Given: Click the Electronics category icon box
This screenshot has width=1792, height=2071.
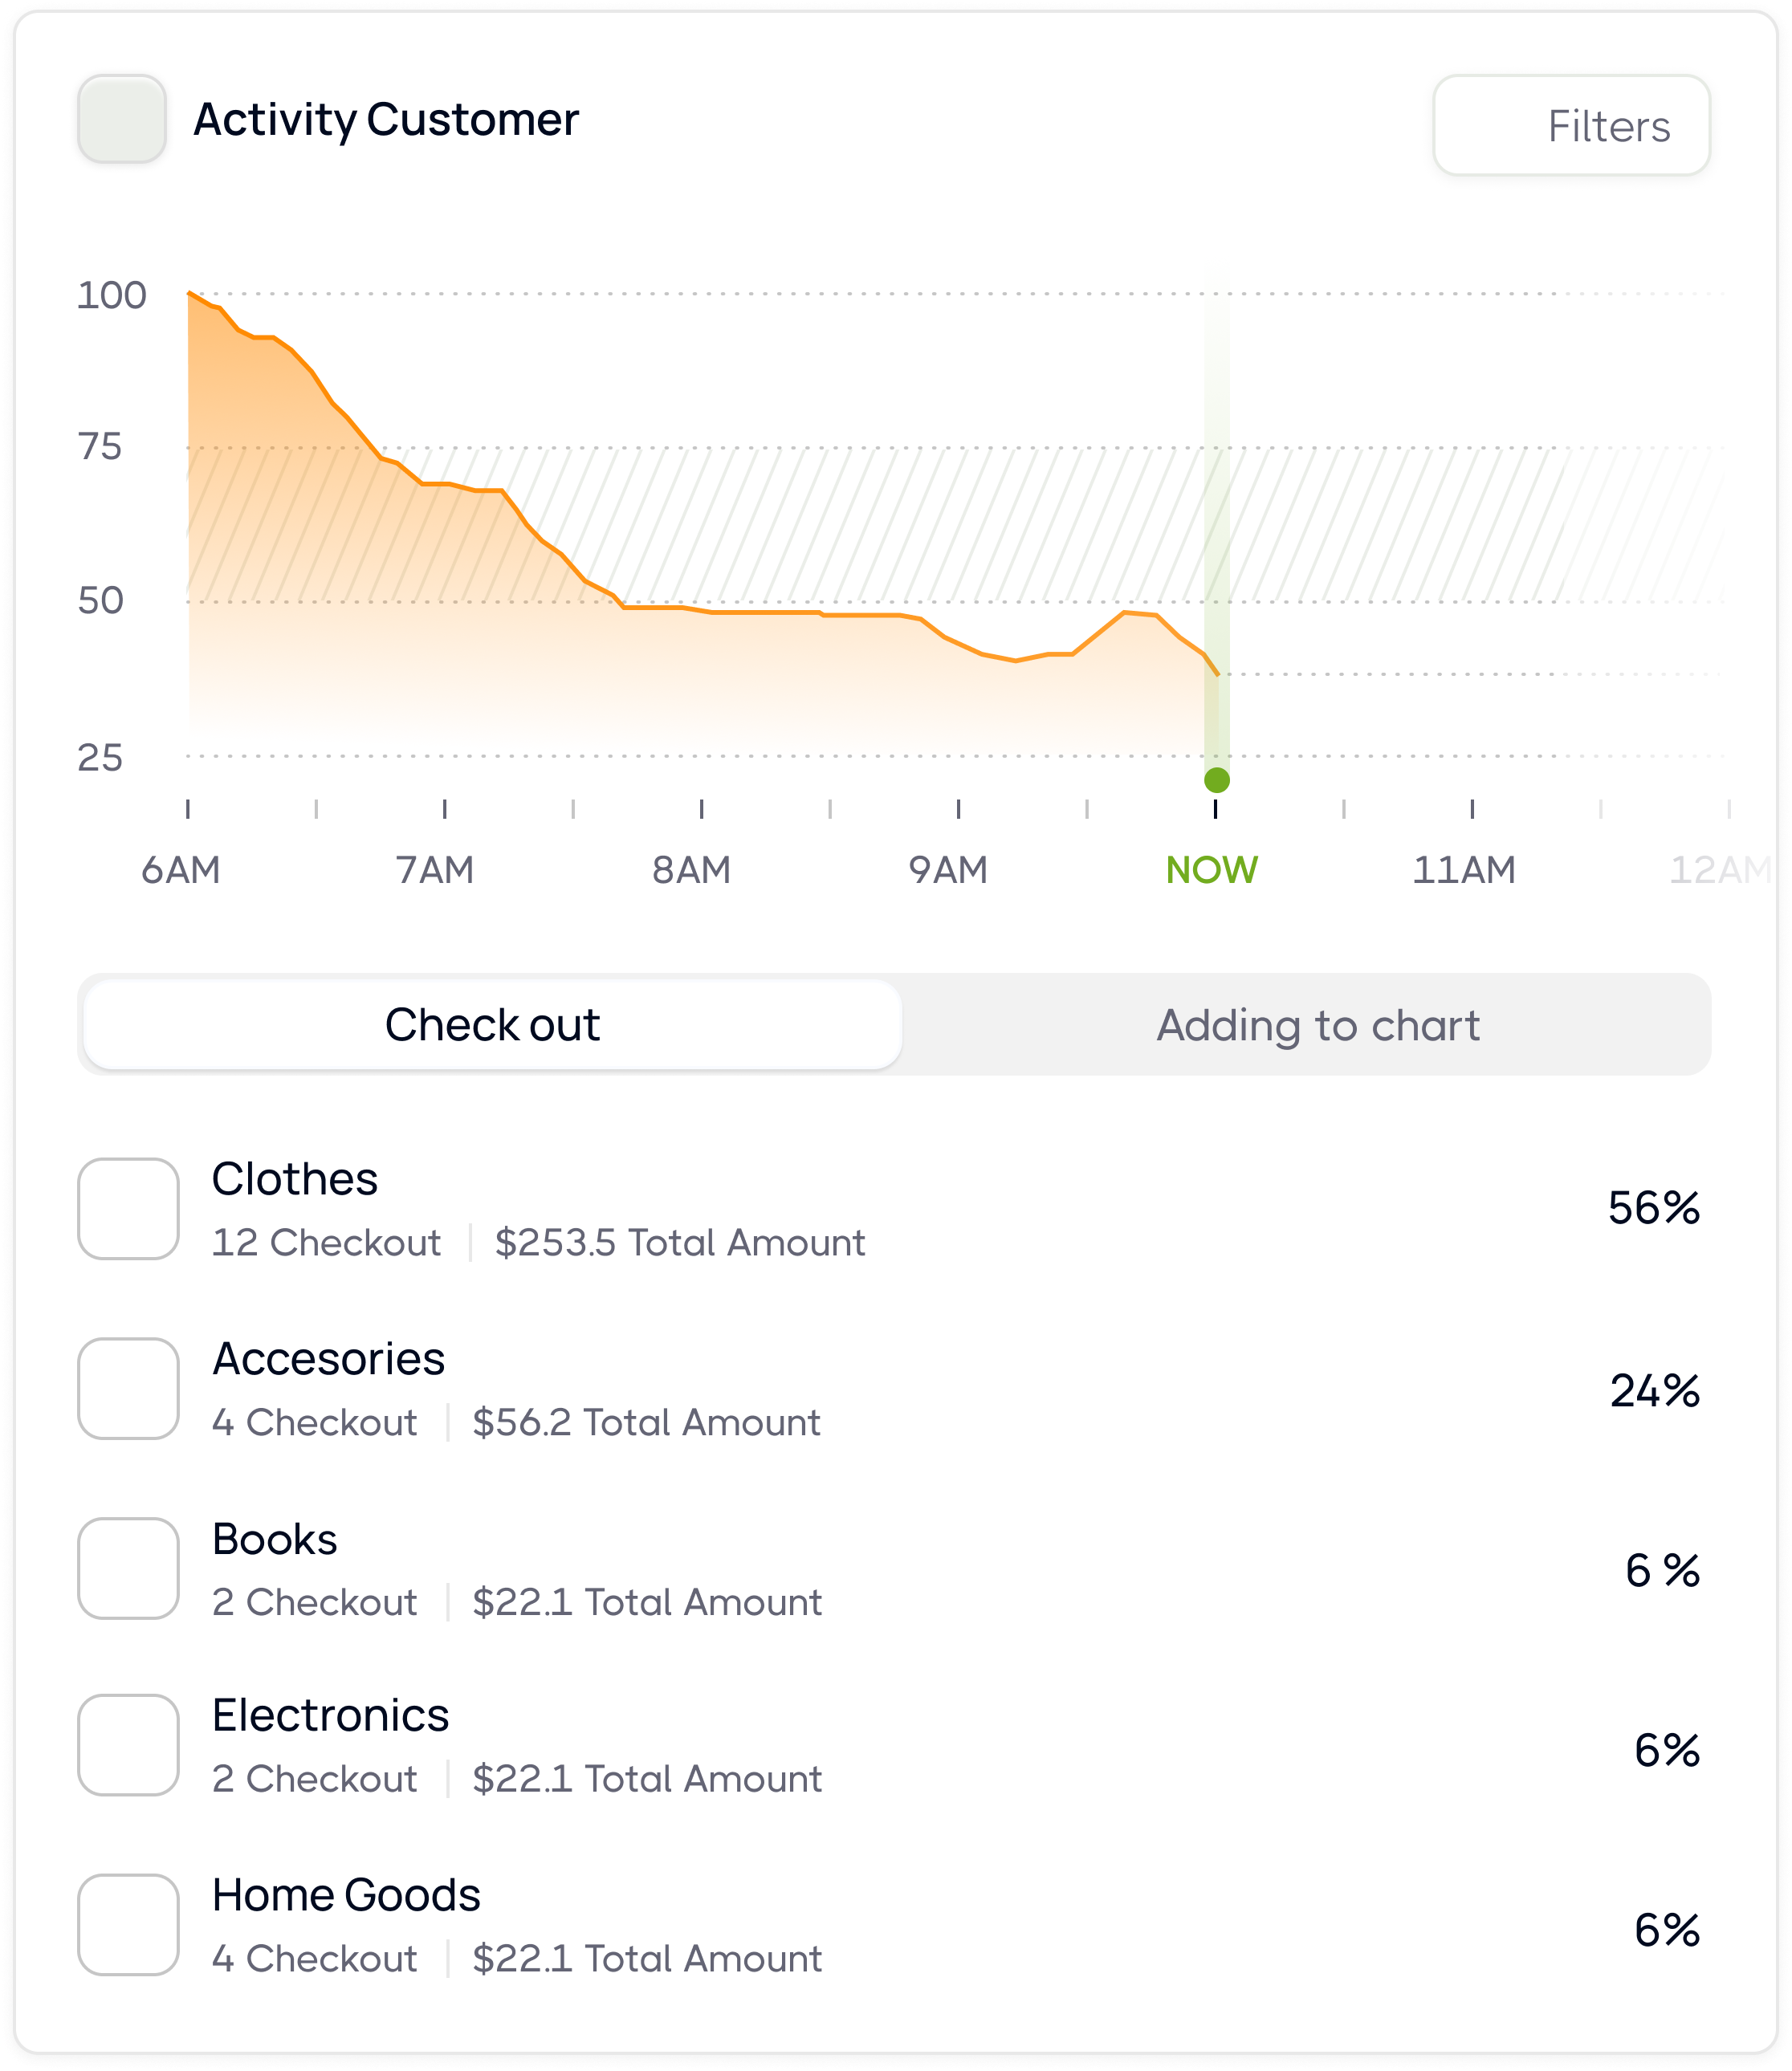Looking at the screenshot, I should 128,1745.
